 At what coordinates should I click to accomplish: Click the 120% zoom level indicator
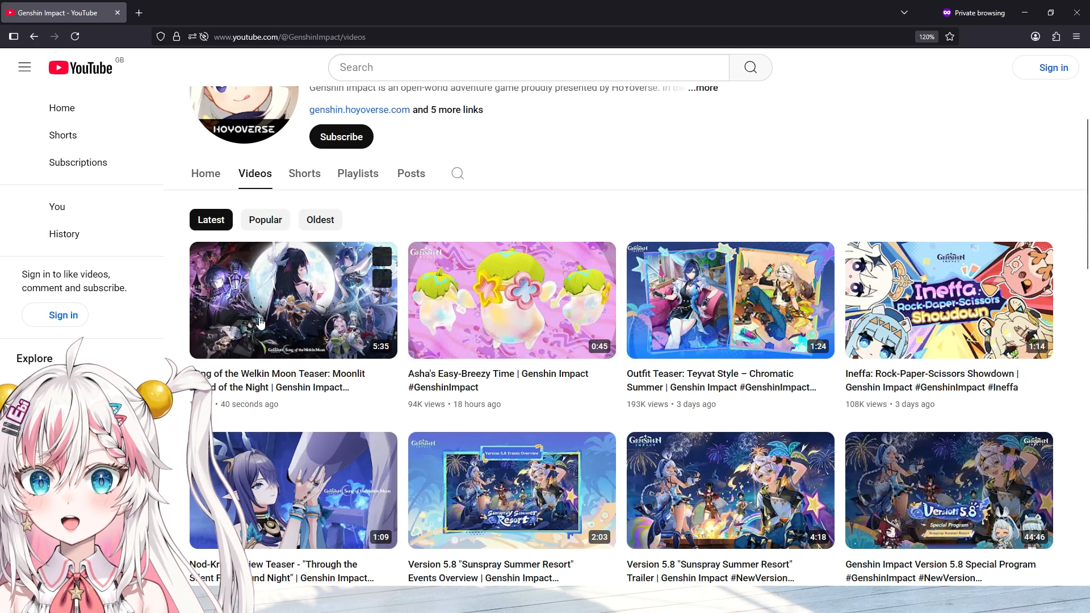click(927, 37)
